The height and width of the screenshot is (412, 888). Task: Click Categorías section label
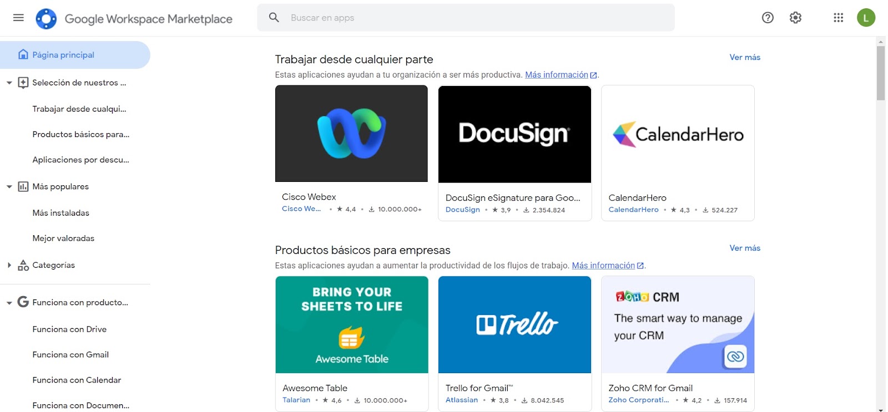tap(53, 265)
